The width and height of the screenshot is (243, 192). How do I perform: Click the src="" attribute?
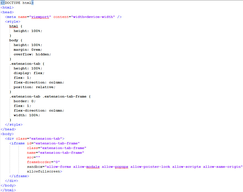[34, 157]
